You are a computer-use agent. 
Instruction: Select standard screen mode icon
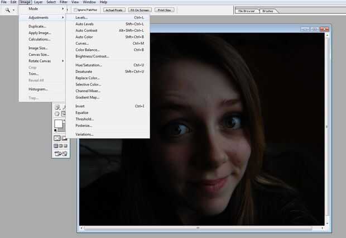56,146
